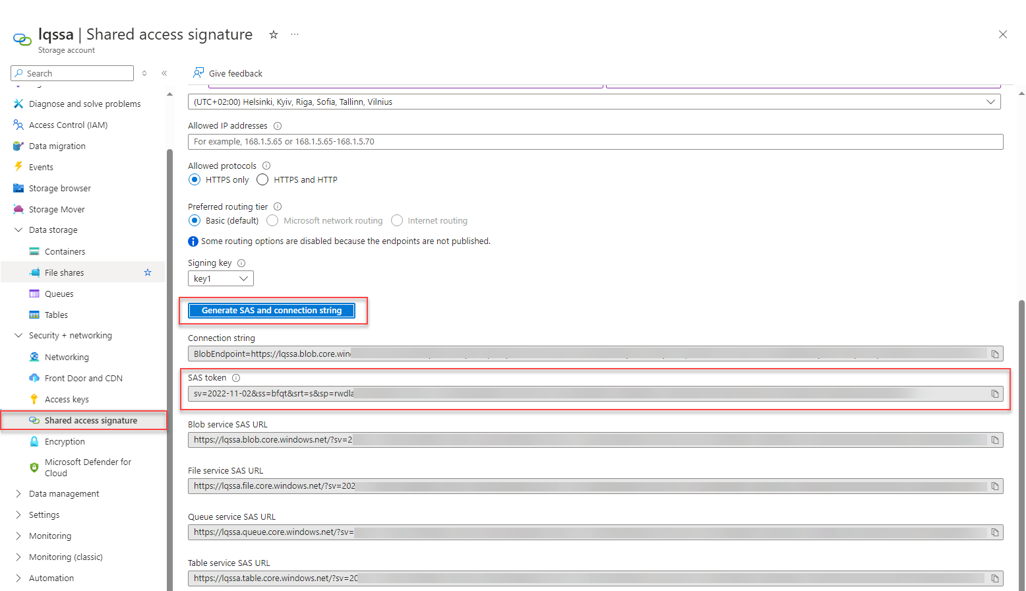Image resolution: width=1026 pixels, height=591 pixels.
Task: Copy the connection string value
Action: pos(994,354)
